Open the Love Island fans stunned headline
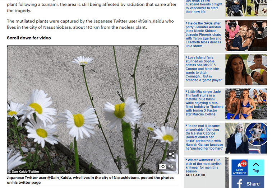 (x=203, y=69)
